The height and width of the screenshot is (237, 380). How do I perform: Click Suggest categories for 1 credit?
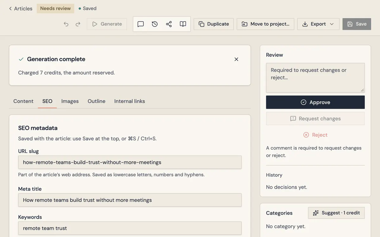tap(336, 213)
